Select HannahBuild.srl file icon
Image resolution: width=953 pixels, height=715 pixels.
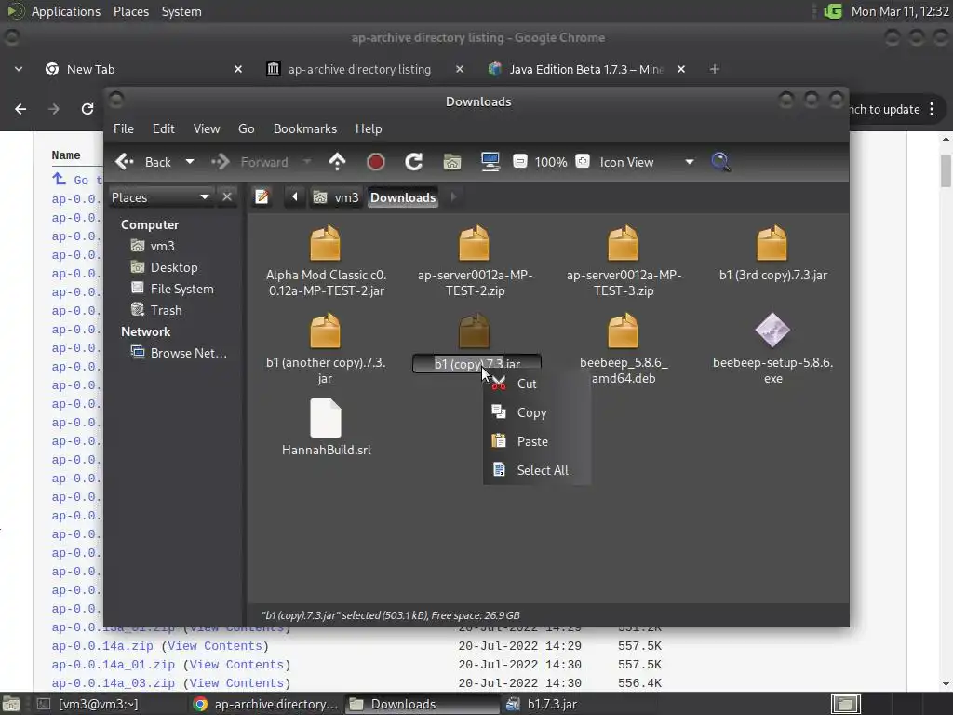[x=325, y=418]
